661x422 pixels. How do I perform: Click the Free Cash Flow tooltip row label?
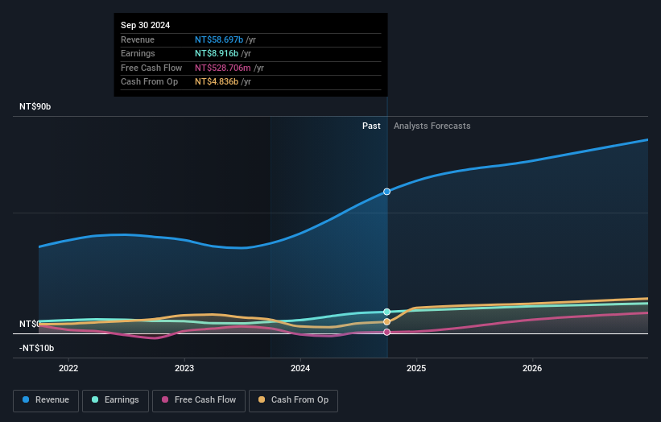(x=151, y=68)
